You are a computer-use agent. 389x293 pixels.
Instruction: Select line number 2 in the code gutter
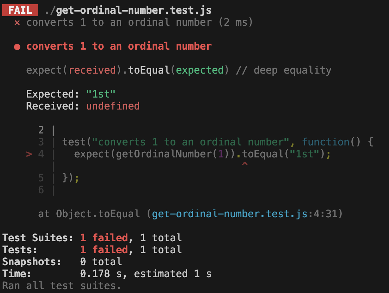[x=41, y=130]
